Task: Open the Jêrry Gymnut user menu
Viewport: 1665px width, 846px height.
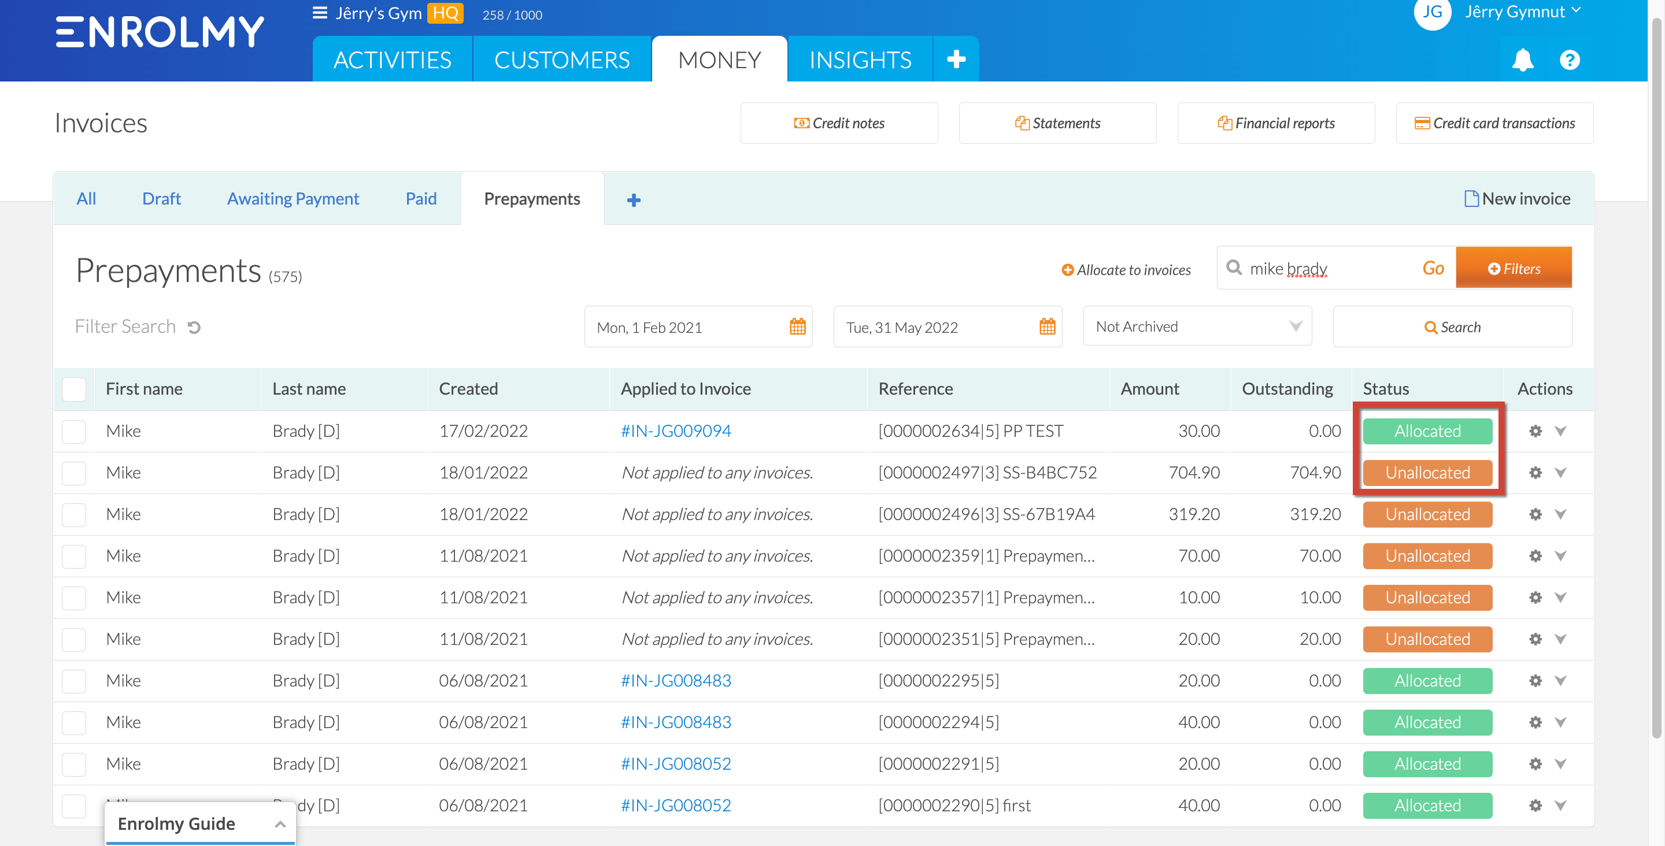Action: click(1522, 12)
